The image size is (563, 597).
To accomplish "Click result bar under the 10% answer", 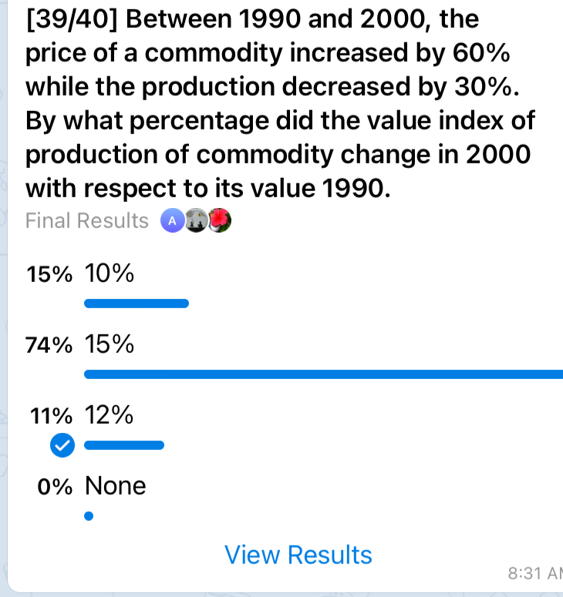I will (x=136, y=304).
